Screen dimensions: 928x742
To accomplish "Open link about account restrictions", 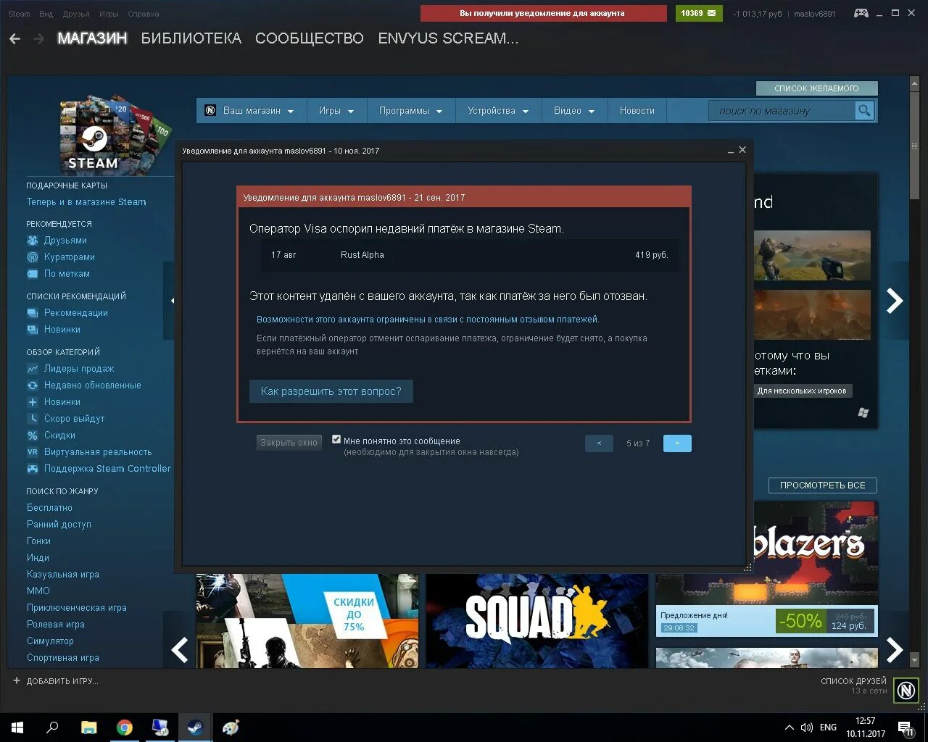I will point(428,319).
